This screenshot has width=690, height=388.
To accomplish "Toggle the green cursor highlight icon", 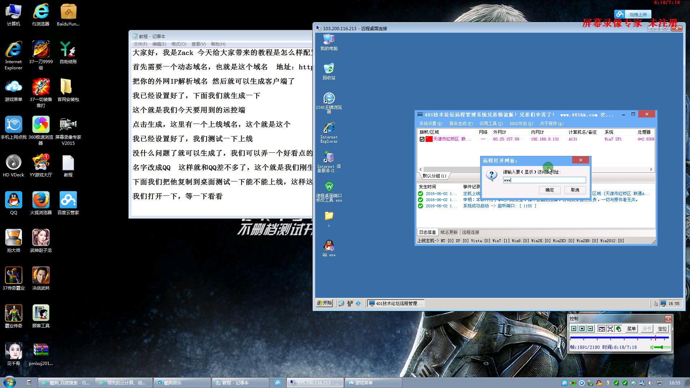I will pos(618,329).
